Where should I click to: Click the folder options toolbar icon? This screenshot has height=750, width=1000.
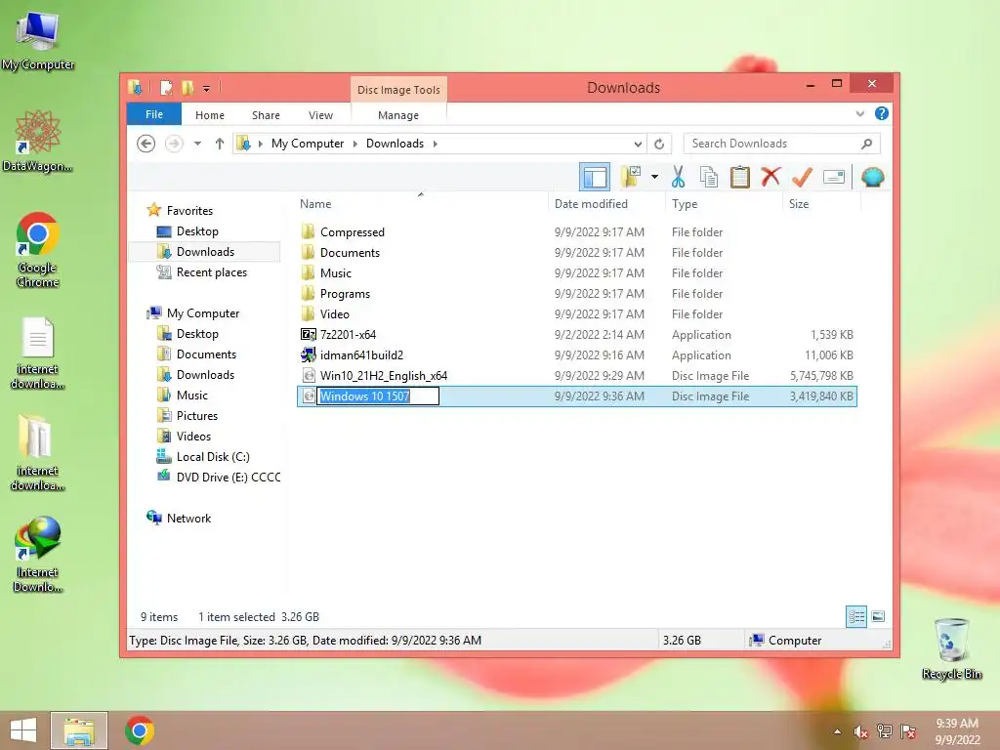(631, 177)
